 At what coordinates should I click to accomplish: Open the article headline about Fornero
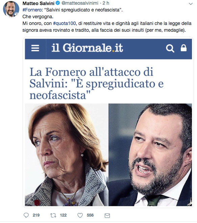click(x=96, y=84)
